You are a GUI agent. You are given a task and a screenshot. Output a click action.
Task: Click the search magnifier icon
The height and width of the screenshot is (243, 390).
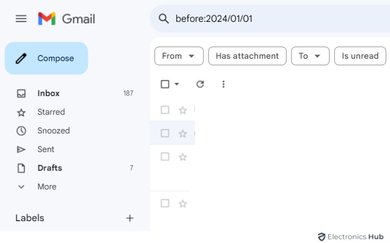(x=163, y=19)
